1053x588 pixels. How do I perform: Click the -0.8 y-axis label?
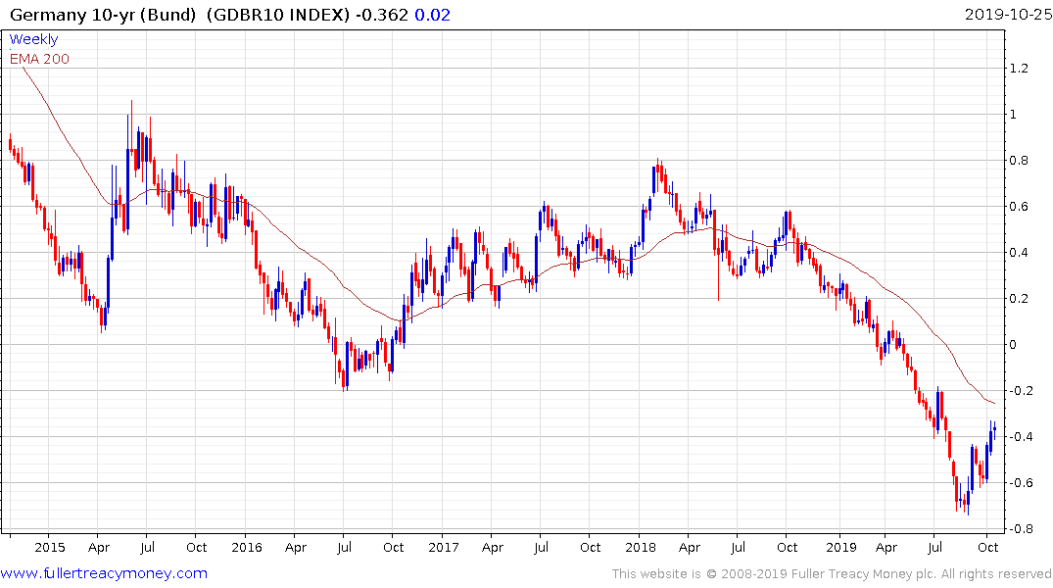[x=1021, y=529]
